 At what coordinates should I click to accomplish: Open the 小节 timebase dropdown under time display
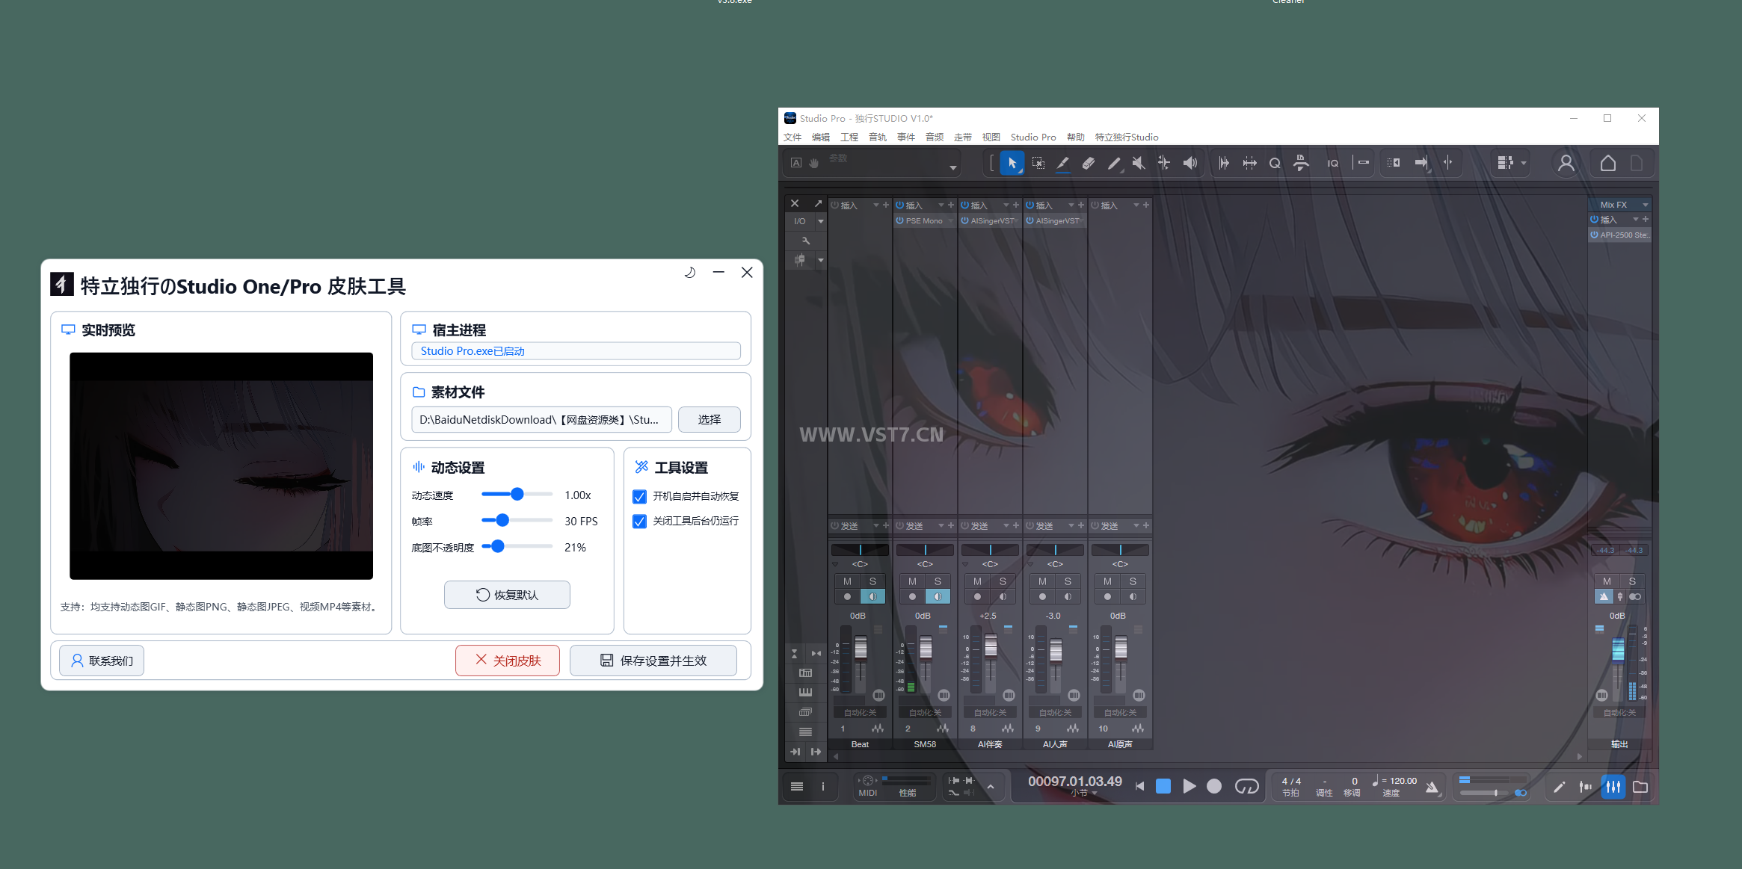(x=1095, y=794)
